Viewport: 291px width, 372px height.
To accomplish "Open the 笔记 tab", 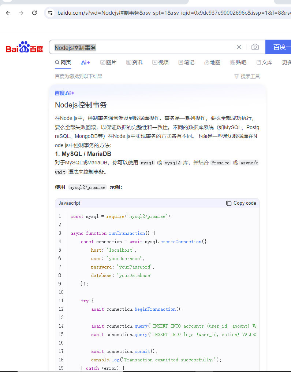I will [x=186, y=62].
